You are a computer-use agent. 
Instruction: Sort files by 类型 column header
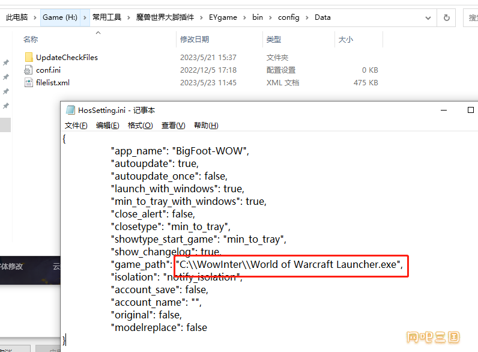273,40
